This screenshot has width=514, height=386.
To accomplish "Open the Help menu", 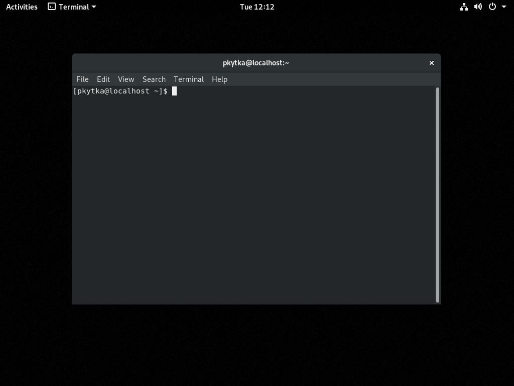I will click(220, 79).
